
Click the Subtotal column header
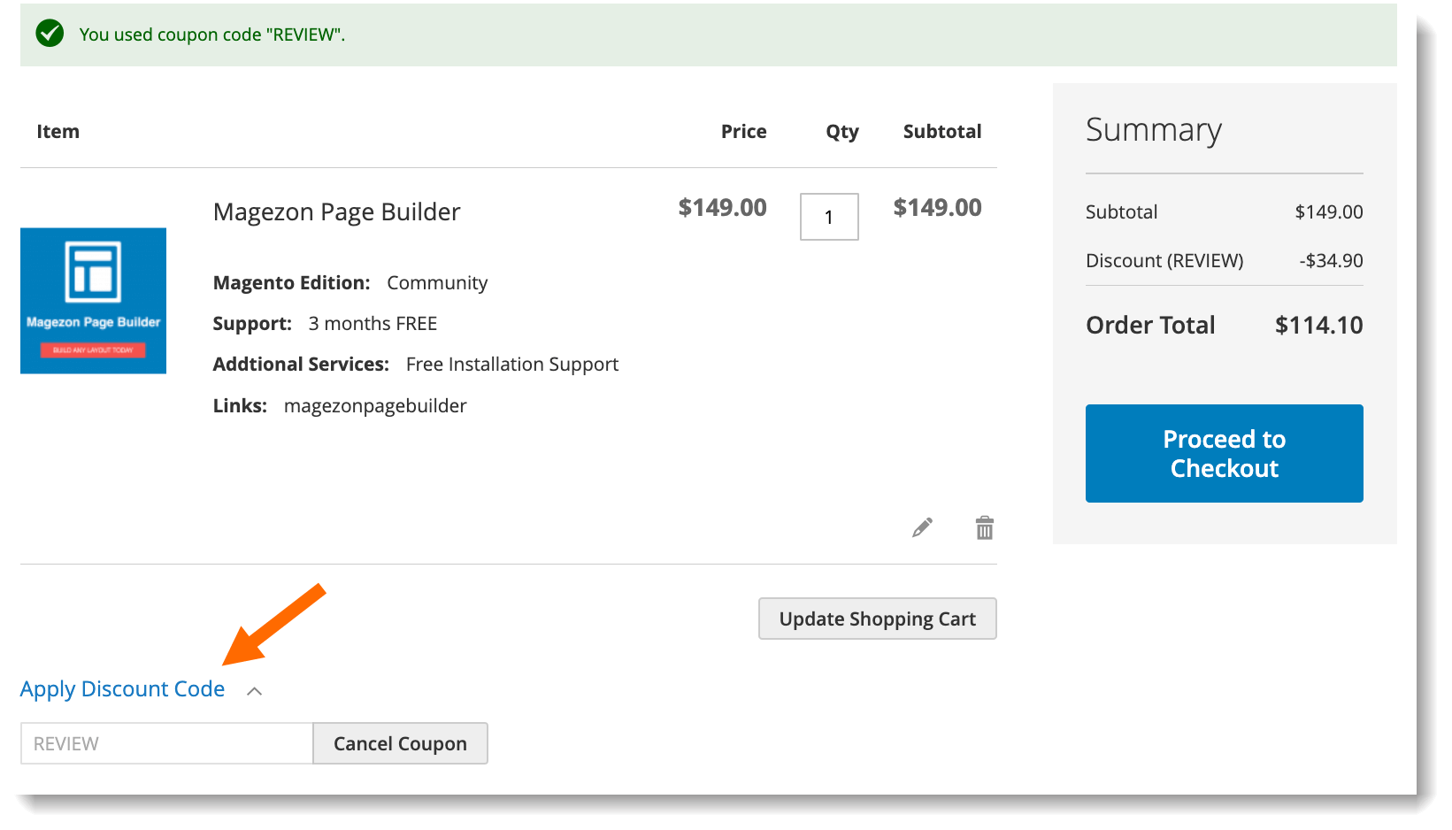coord(941,131)
